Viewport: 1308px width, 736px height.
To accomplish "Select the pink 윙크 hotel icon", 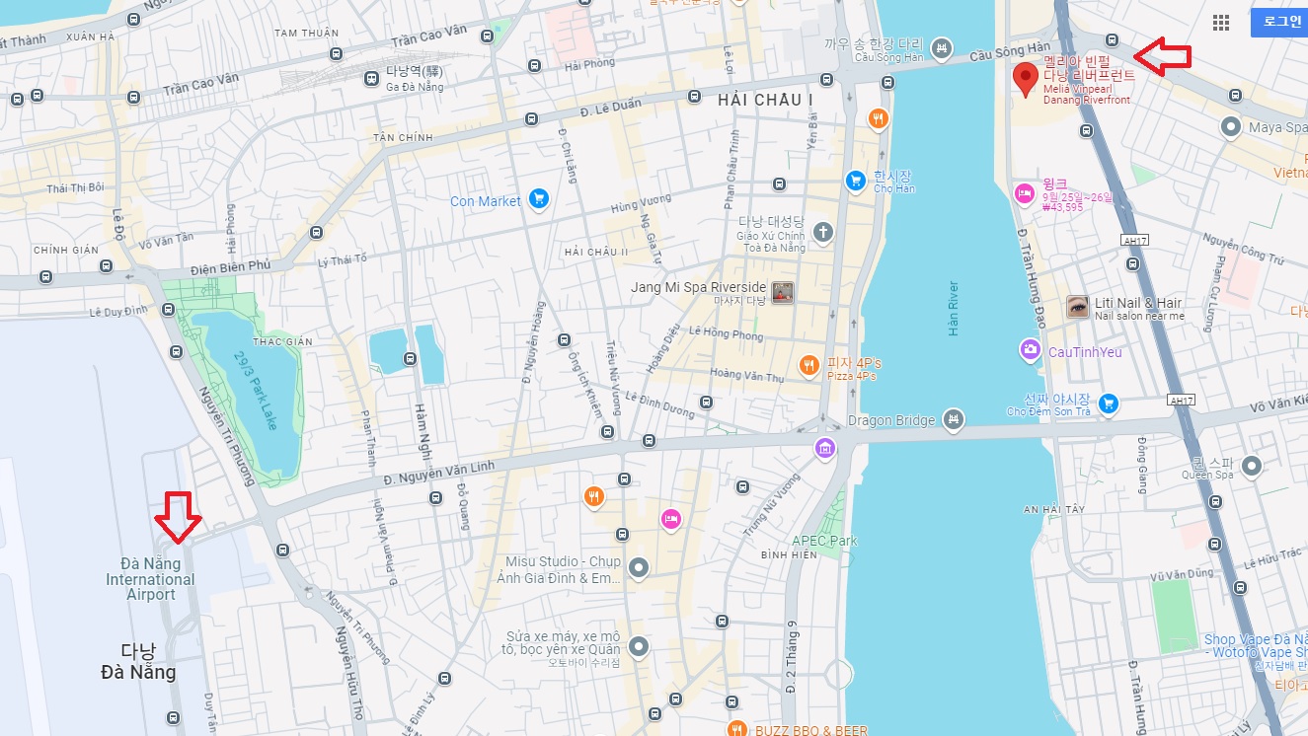I will 1025,191.
